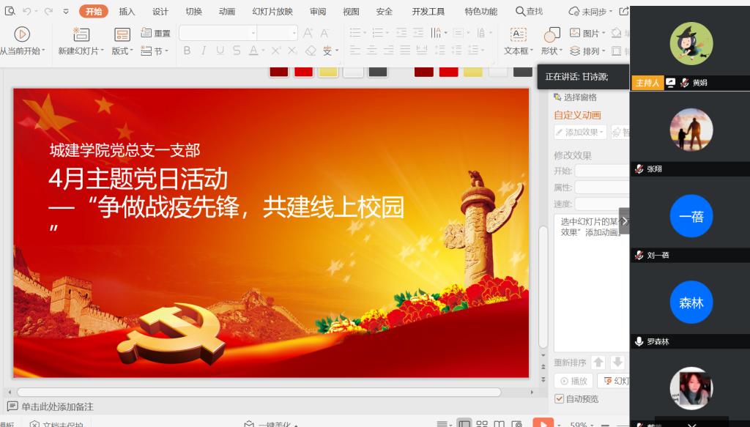Screen dimensions: 750x427
Task: Click the 添加效果 add effect button
Action: pos(580,132)
